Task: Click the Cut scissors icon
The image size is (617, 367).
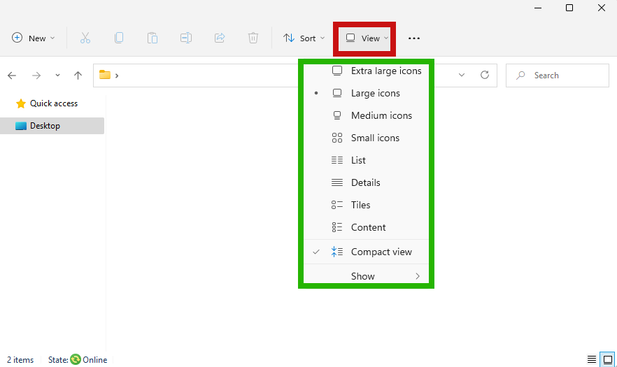Action: [x=85, y=38]
